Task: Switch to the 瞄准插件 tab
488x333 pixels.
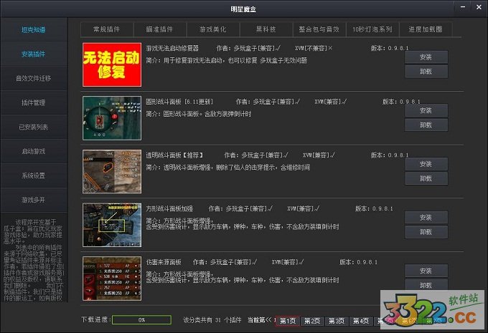Action: click(160, 29)
